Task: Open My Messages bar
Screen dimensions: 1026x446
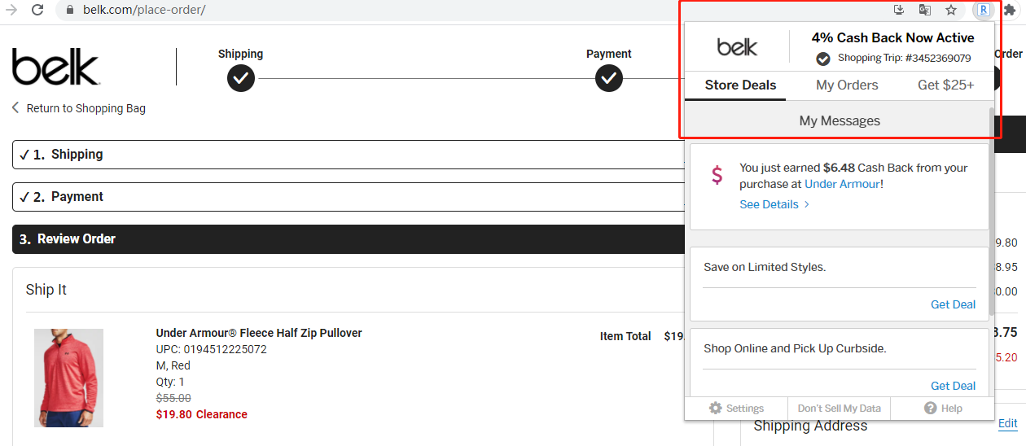Action: tap(840, 120)
